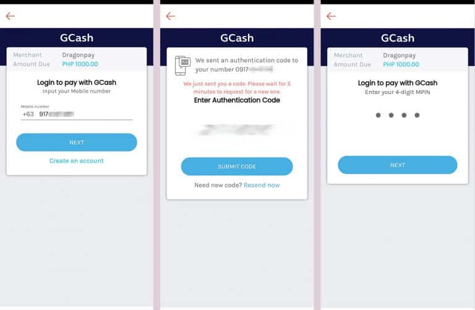This screenshot has height=310, width=475.
Task: Tap the back arrow on mobile number screen
Action: click(x=10, y=16)
